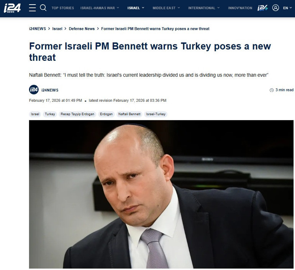Click the article's main photo
Screen dimensions: 295x270
tap(161, 194)
